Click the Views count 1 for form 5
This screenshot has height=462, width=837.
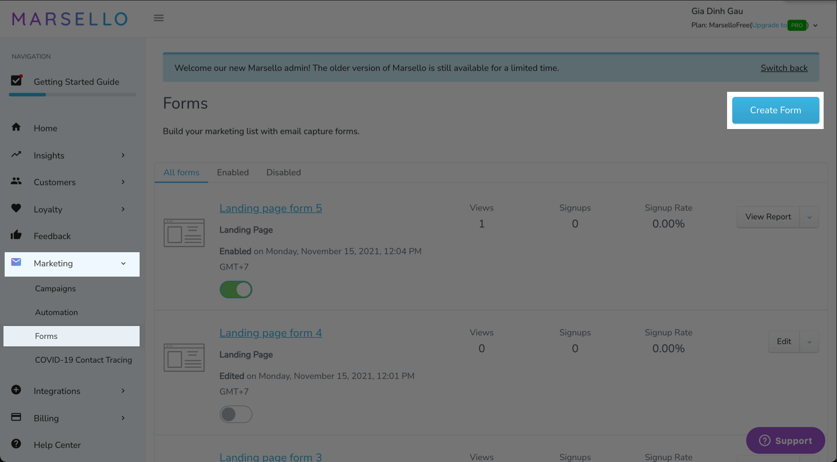tap(482, 224)
